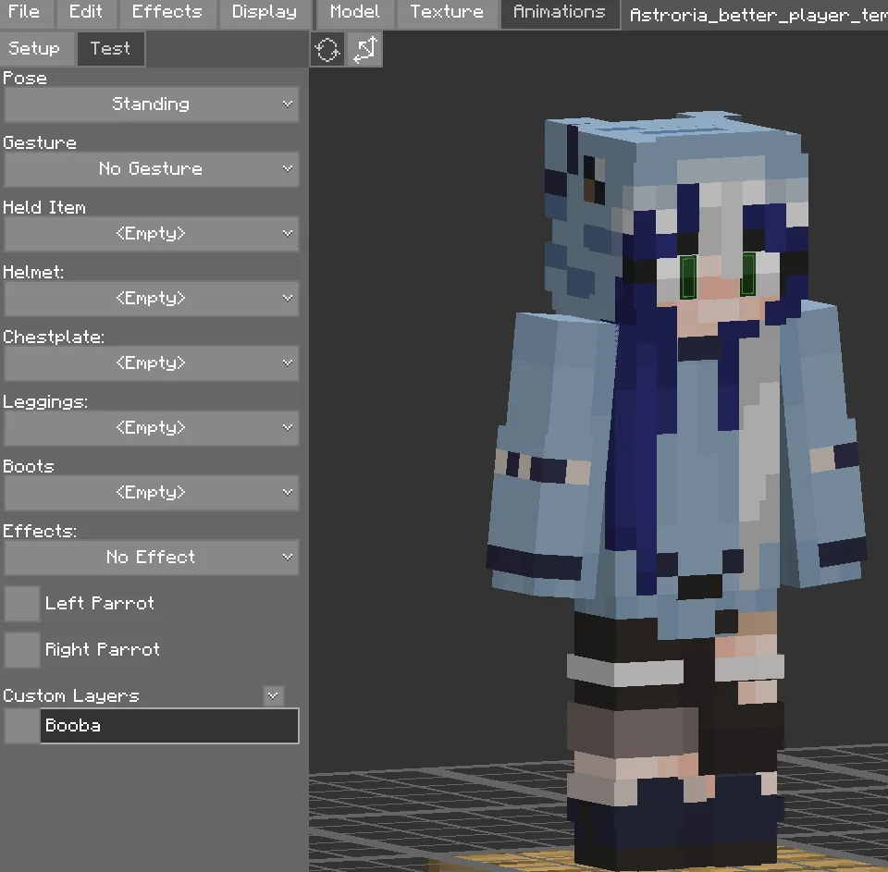
Task: Collapse the Custom Layers section arrow
Action: [x=274, y=696]
